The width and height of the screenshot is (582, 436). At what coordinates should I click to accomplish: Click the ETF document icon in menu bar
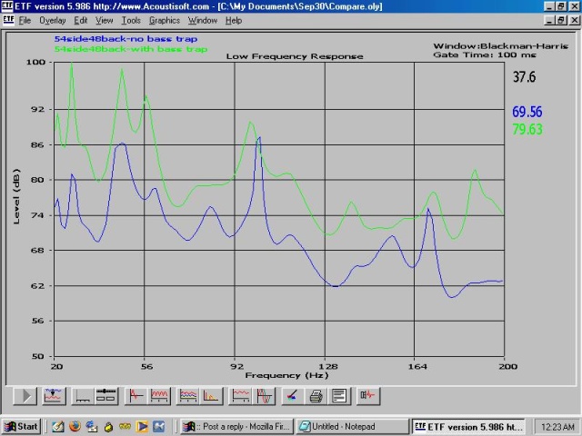tap(8, 20)
